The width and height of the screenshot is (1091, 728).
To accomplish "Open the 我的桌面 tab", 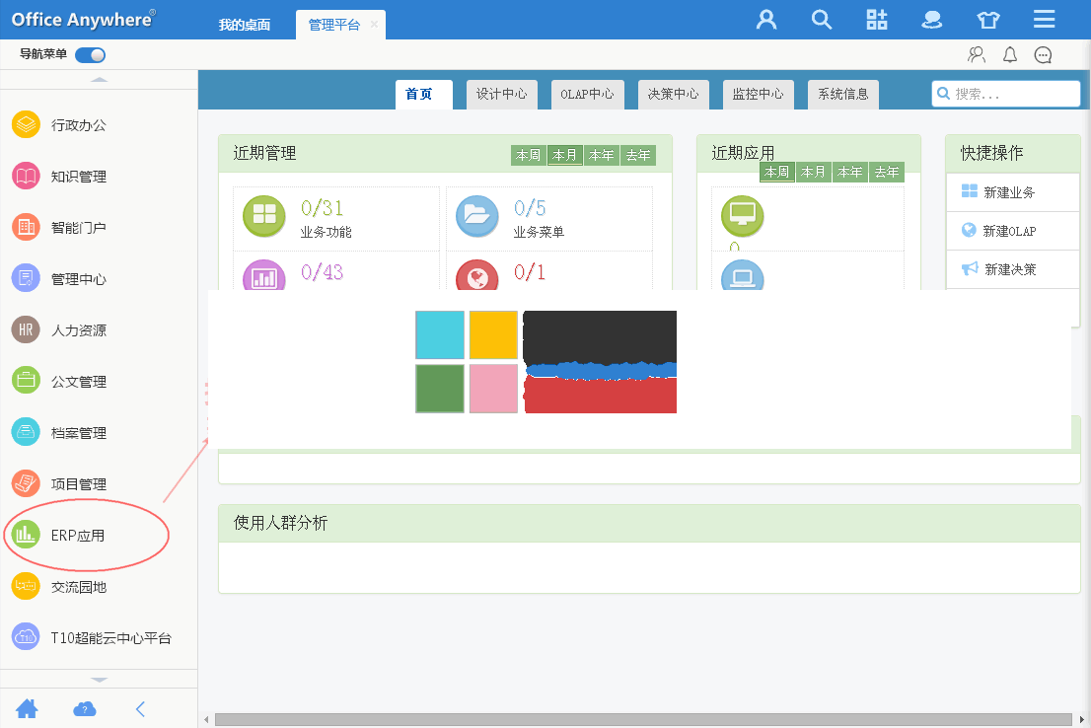I will tap(245, 26).
